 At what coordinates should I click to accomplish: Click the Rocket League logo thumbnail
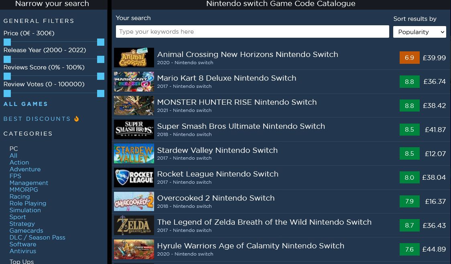pyautogui.click(x=134, y=177)
